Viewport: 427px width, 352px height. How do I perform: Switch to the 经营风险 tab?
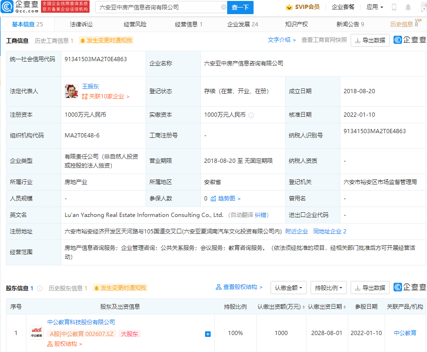(135, 24)
